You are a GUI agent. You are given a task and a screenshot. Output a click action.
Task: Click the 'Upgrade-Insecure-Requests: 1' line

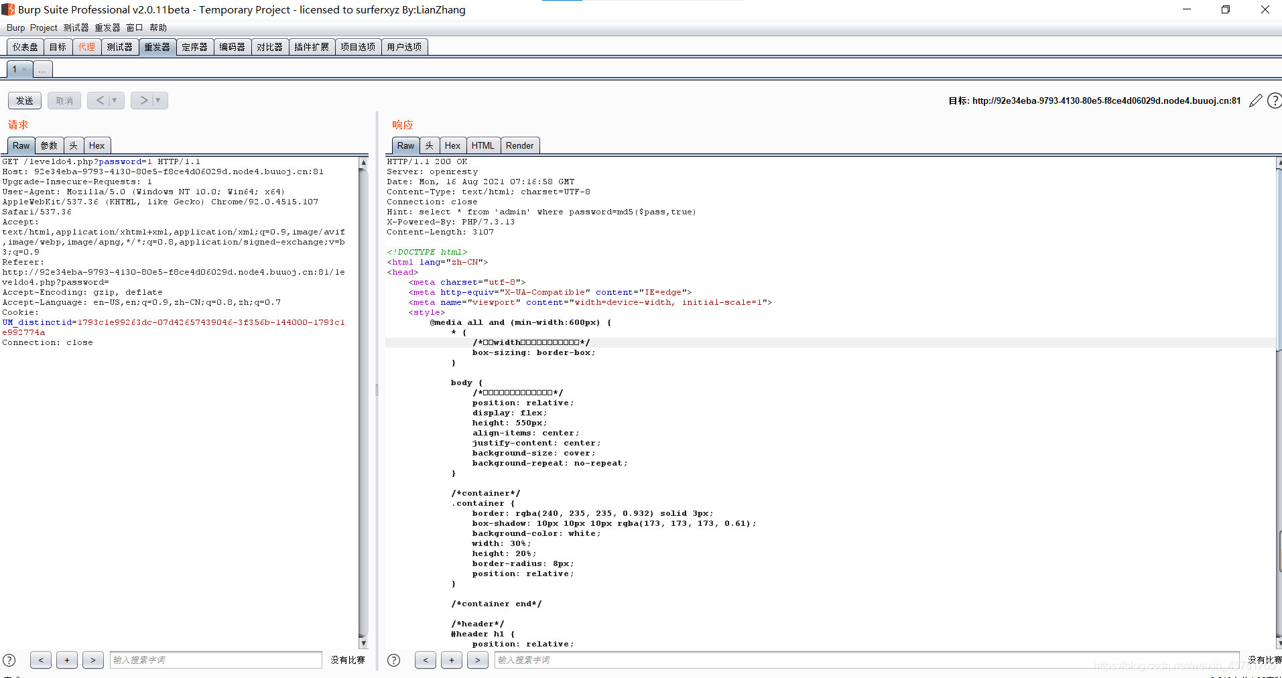(77, 182)
